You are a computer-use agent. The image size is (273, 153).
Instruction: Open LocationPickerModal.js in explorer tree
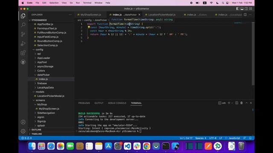point(51,96)
